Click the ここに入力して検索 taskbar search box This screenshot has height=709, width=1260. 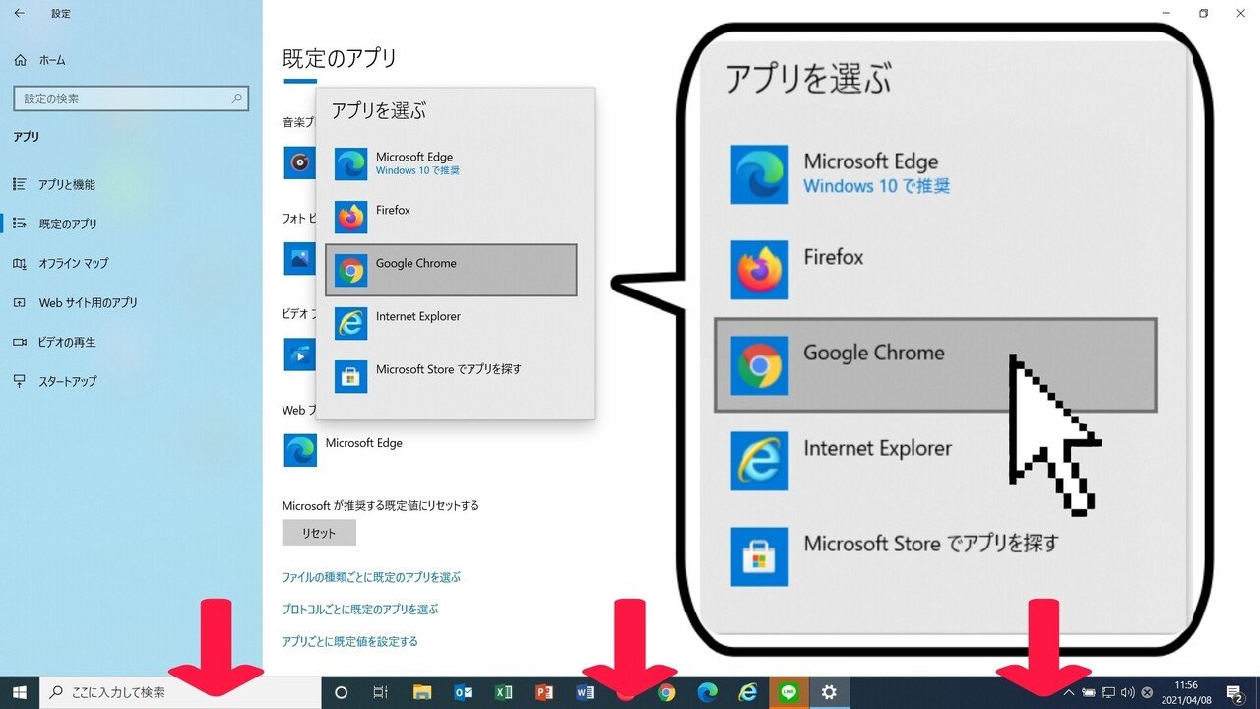180,692
